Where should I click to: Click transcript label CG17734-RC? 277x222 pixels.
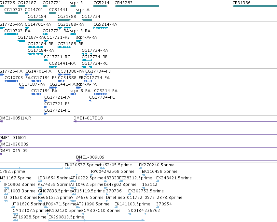click(x=95, y=63)
